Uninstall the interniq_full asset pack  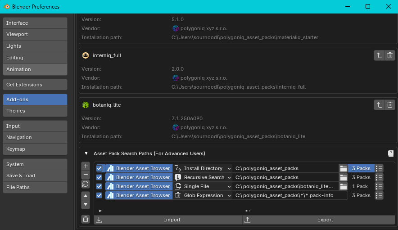[x=390, y=55]
